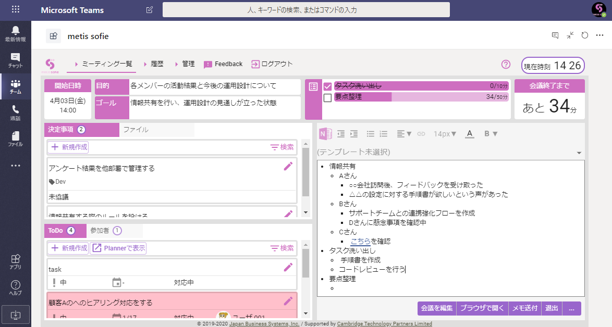Open the user profile avatar
Viewport: 612px width, 327px height.
coord(599,9)
